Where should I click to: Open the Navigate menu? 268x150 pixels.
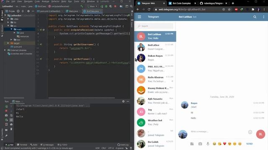[28, 1]
